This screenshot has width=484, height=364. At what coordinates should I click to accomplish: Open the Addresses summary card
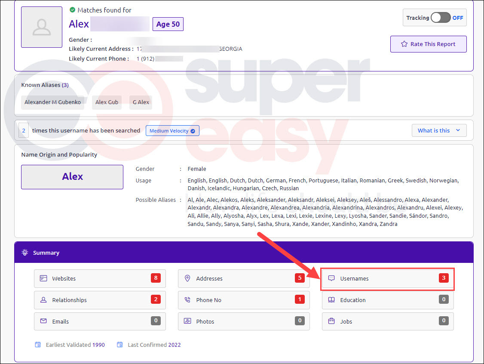pyautogui.click(x=244, y=278)
